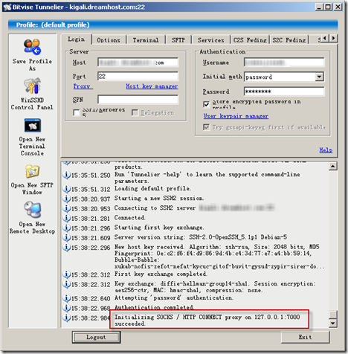This screenshot has width=348, height=354.
Task: Click info icon of 'First key exchange completed' entry
Action: [66, 274]
